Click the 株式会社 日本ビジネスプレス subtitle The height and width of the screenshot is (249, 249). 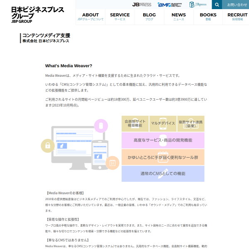click(46, 41)
